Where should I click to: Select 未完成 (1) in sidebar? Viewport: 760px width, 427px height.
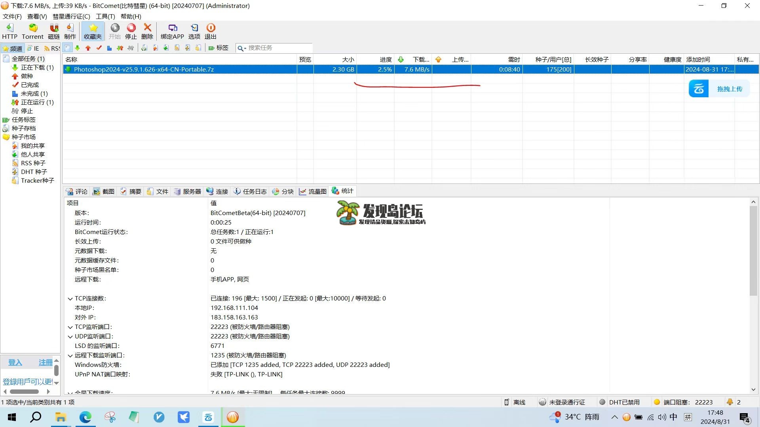tap(34, 93)
